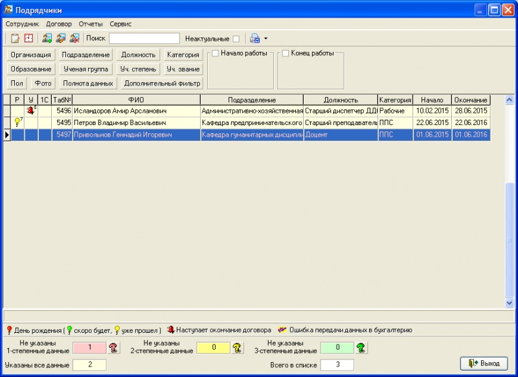Viewport: 518px width, 377px height.
Task: Click the Всего в списке value field
Action: [x=337, y=365]
